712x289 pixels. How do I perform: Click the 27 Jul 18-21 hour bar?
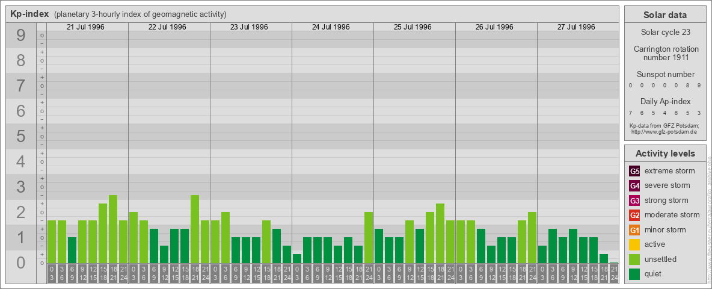(x=604, y=259)
